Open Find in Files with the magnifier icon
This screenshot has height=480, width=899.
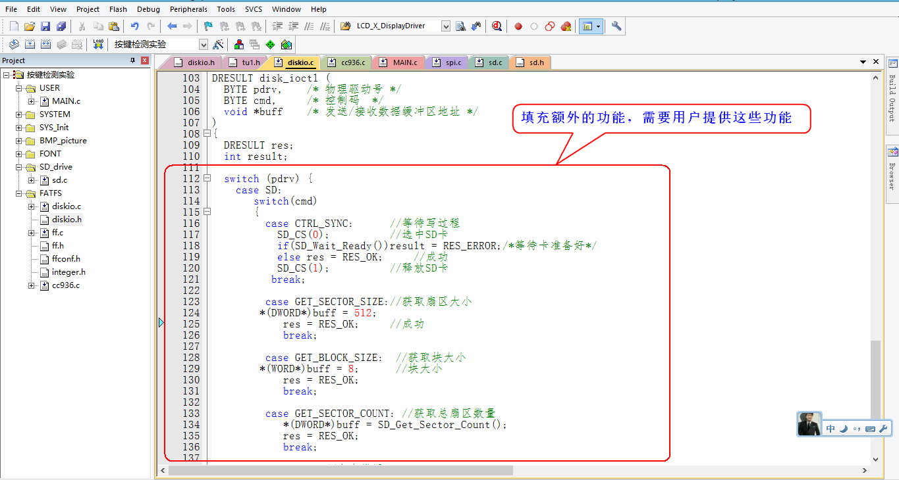point(460,26)
